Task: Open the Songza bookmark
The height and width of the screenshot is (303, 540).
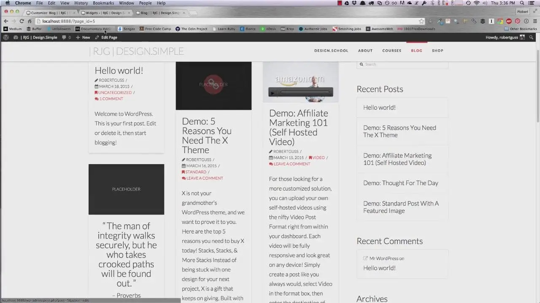Action: click(x=126, y=29)
